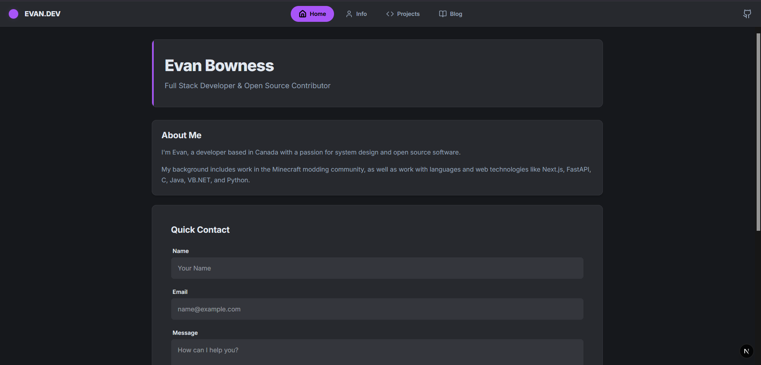
Task: Click the purple circle logo icon
Action: [x=13, y=14]
